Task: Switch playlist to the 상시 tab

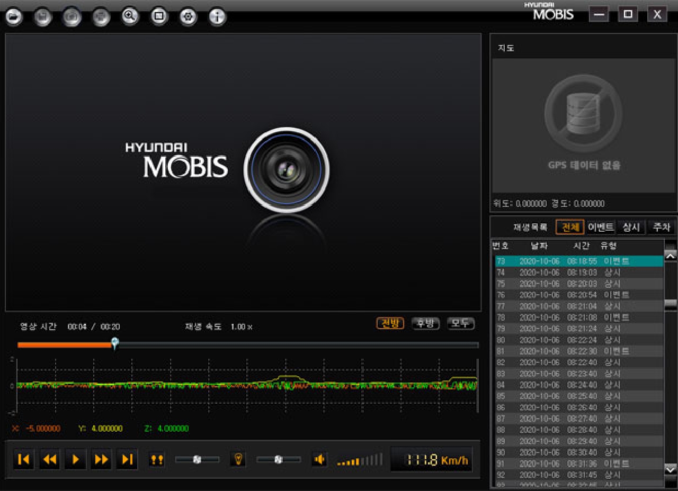Action: pyautogui.click(x=631, y=228)
